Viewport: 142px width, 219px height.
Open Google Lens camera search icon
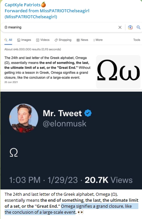tap(130, 27)
